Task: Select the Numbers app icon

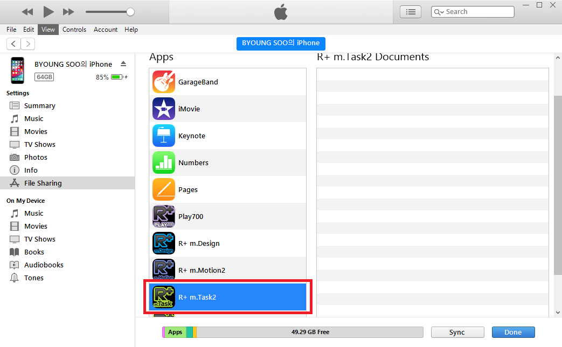Action: coord(164,162)
